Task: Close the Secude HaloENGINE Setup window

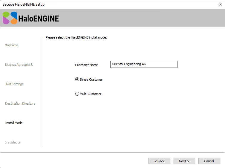Action: click(x=220, y=4)
